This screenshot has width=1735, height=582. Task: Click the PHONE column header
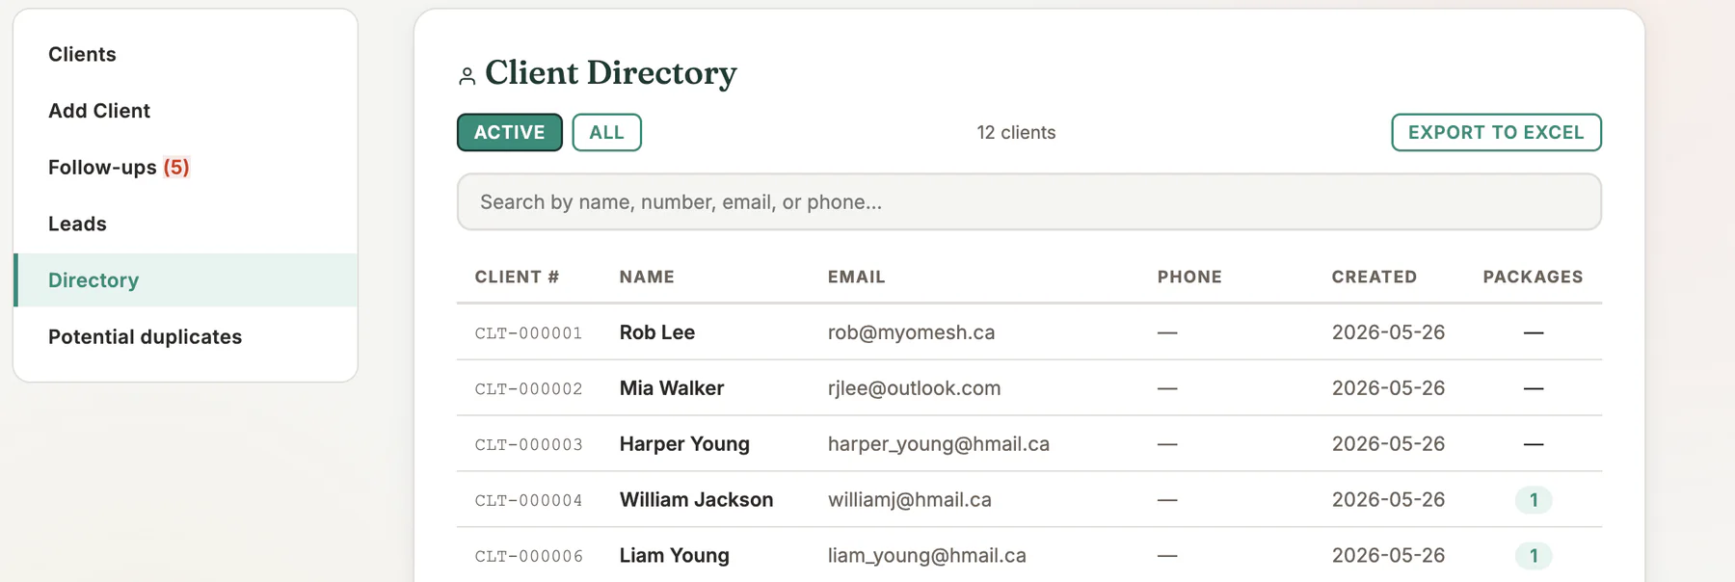click(1189, 277)
